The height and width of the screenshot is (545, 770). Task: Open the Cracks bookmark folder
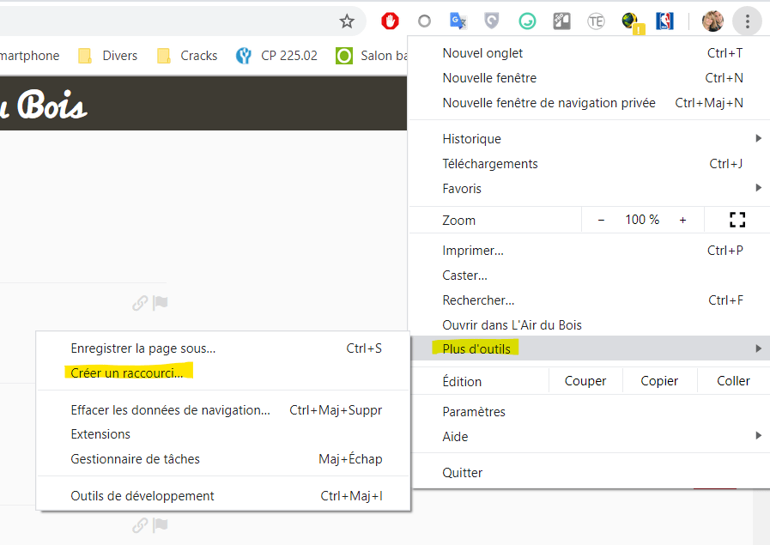187,56
